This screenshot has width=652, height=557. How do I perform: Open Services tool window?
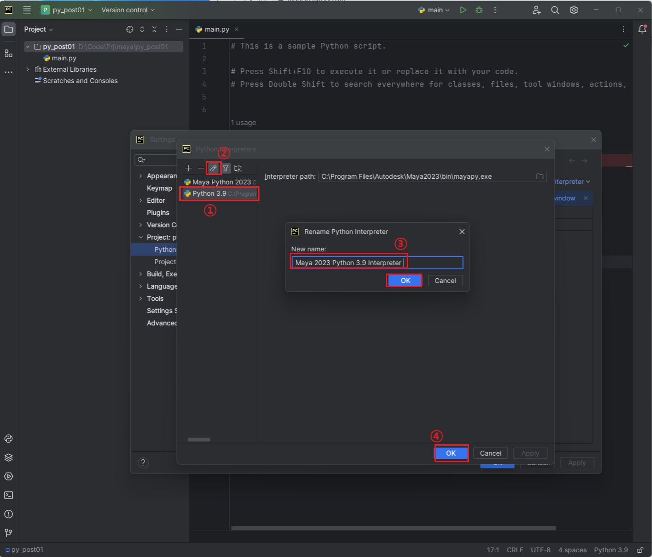(x=8, y=476)
